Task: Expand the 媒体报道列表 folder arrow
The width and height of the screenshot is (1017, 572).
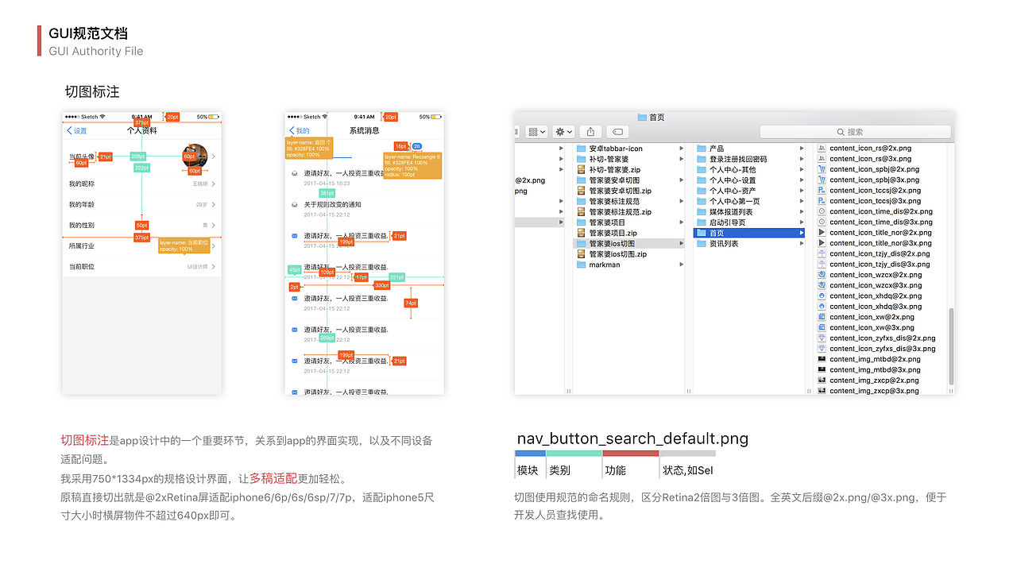Action: click(802, 212)
